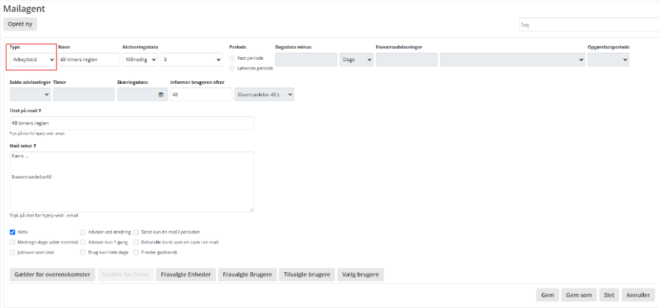659x308 pixels.
Task: Uncheck the Aktiv checkbox
Action: pyautogui.click(x=13, y=232)
